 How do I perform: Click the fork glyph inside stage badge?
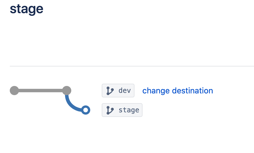(x=110, y=110)
